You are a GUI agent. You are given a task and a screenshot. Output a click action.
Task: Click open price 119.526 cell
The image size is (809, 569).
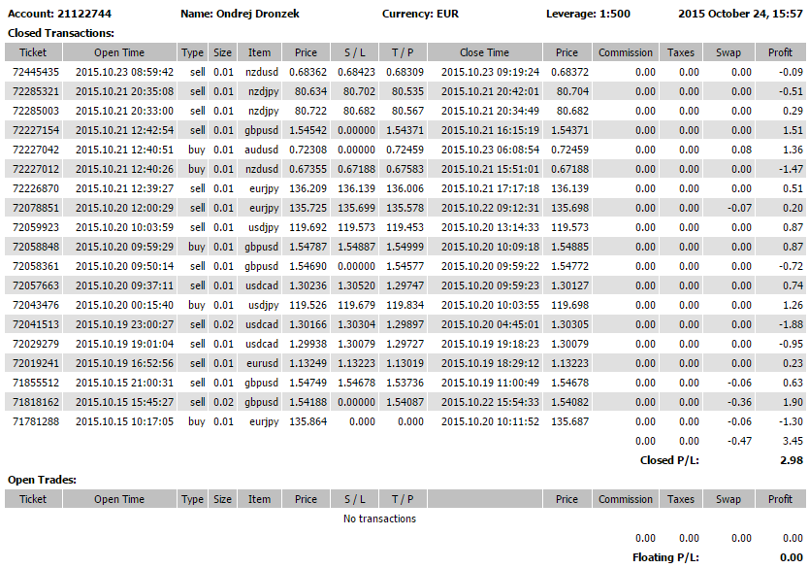pyautogui.click(x=308, y=305)
